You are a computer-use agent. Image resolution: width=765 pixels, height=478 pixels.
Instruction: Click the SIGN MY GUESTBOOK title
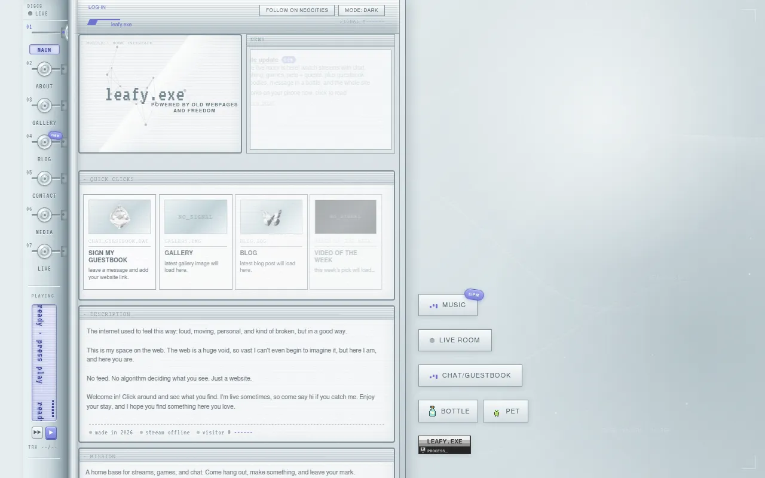tap(108, 256)
